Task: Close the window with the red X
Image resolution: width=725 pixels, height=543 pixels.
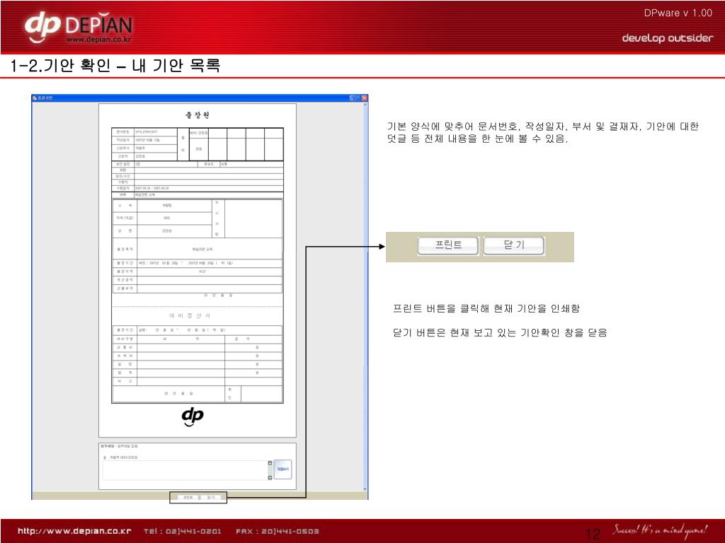Action: (x=365, y=98)
